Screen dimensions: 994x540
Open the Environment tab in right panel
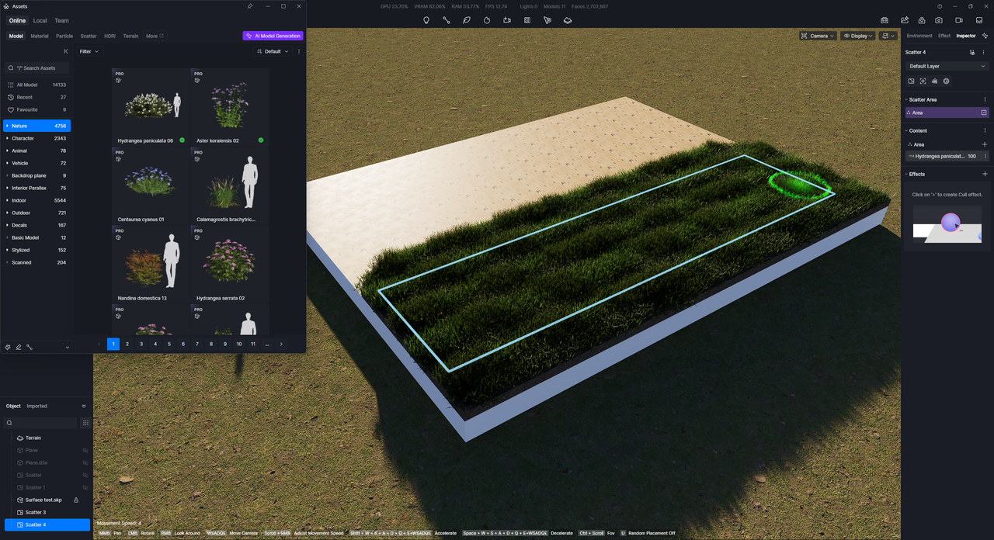919,36
